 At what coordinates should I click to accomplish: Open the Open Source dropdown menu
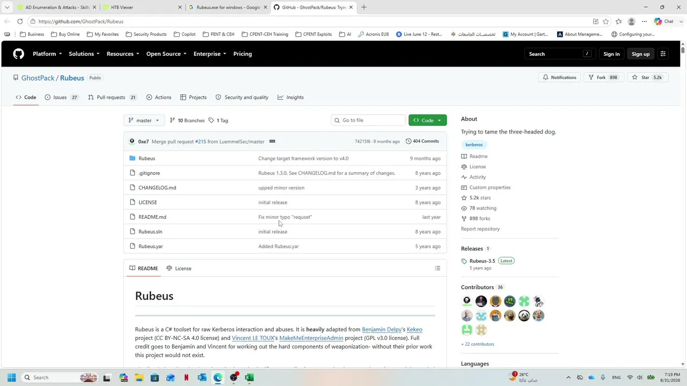click(x=166, y=54)
